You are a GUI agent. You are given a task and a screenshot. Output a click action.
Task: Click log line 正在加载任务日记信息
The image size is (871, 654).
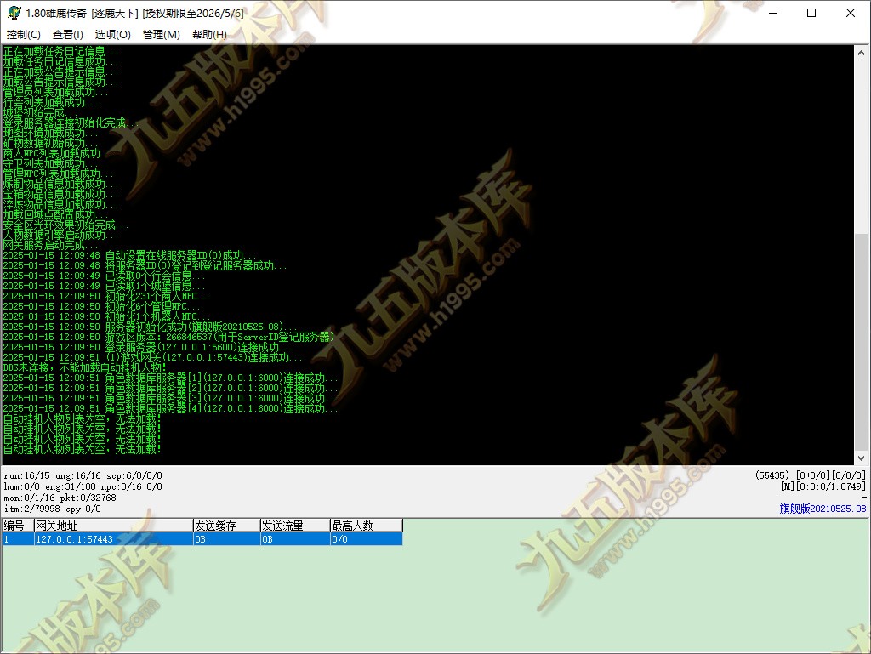[x=60, y=51]
